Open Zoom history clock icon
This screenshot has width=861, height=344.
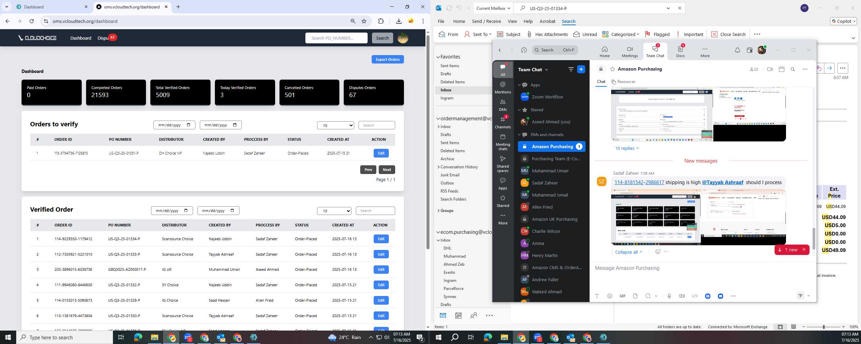click(524, 50)
